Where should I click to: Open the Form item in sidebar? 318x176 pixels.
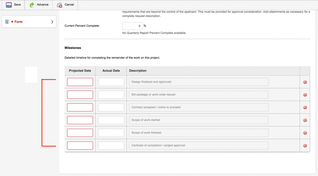pyautogui.click(x=18, y=22)
